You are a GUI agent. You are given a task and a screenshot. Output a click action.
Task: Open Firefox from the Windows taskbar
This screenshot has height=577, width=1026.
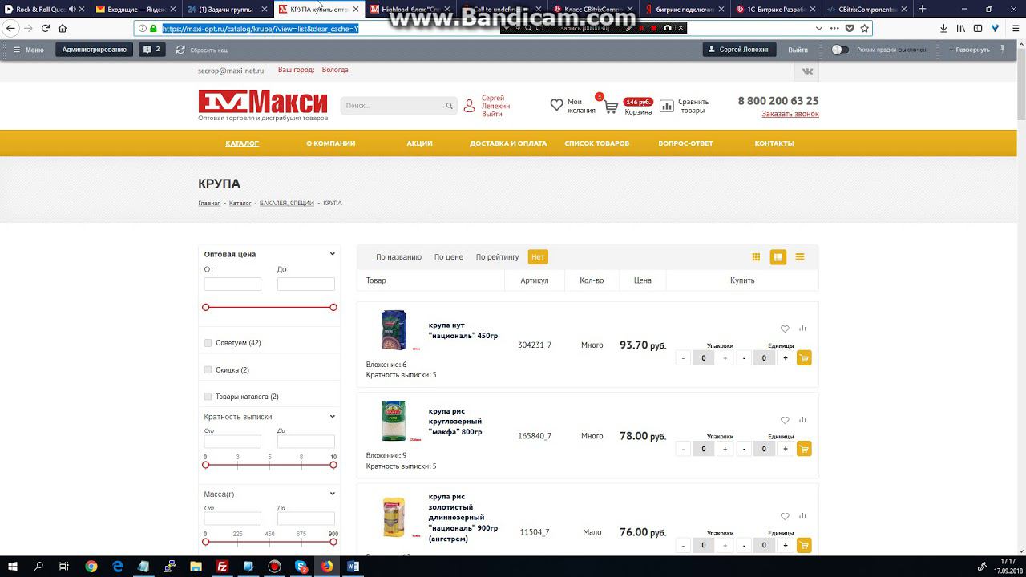[327, 566]
